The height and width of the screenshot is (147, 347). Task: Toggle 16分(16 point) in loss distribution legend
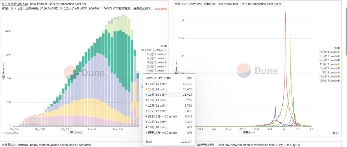tap(330, 80)
